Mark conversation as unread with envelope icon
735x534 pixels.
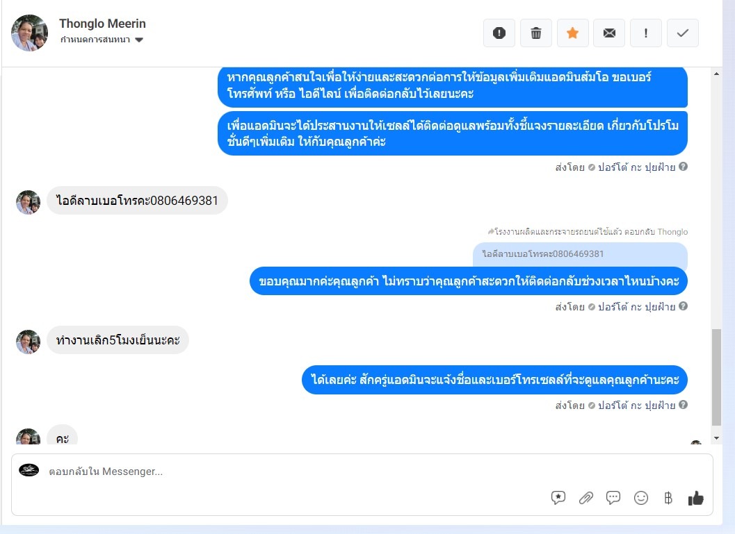click(609, 33)
